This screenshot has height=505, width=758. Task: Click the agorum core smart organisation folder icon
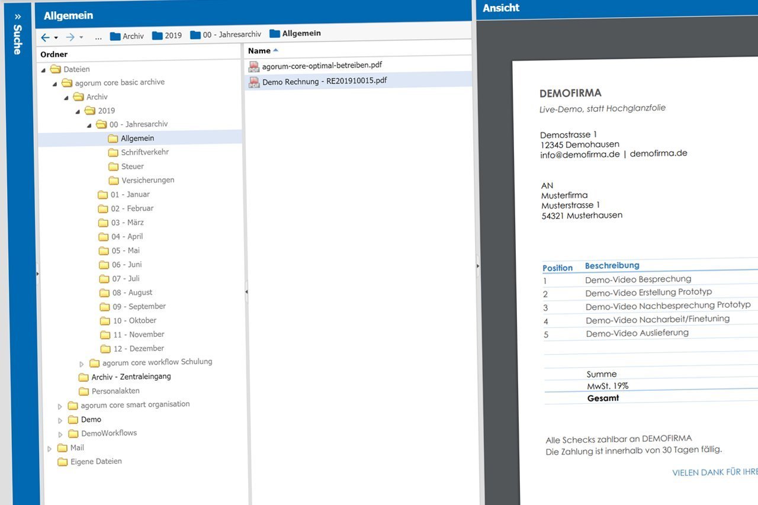[x=73, y=405]
